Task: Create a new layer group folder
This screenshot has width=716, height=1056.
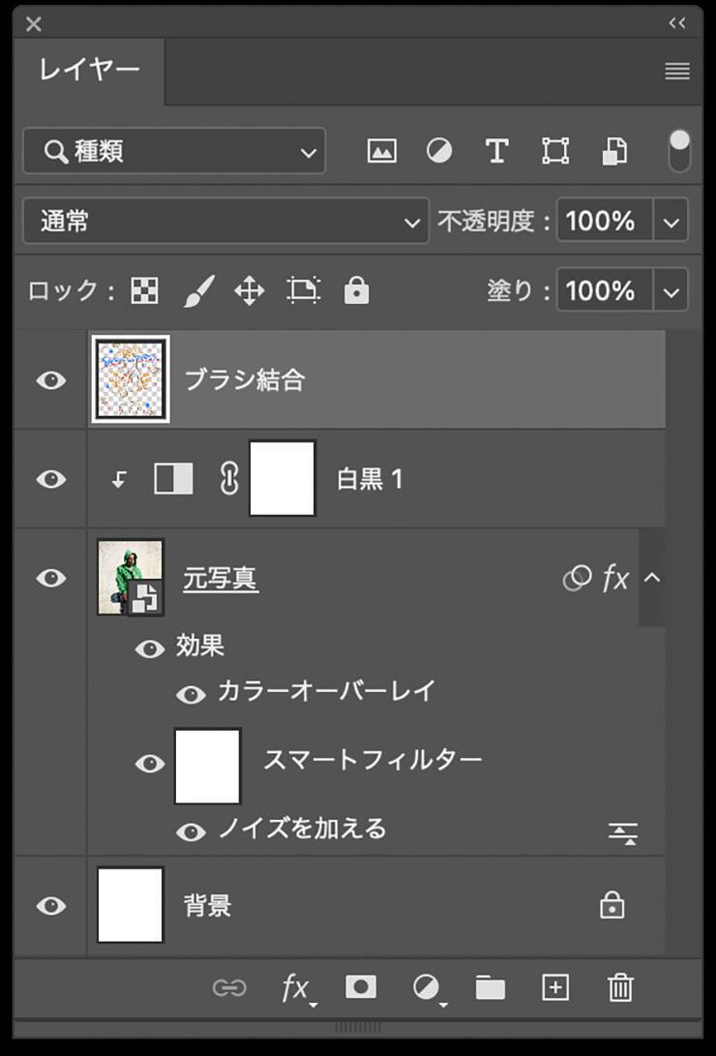Action: [491, 987]
